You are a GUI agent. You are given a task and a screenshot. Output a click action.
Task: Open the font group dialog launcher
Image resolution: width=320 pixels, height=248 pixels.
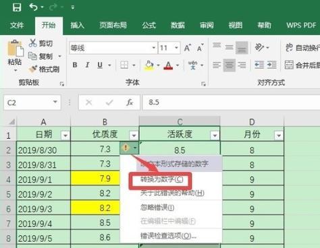pos(203,84)
